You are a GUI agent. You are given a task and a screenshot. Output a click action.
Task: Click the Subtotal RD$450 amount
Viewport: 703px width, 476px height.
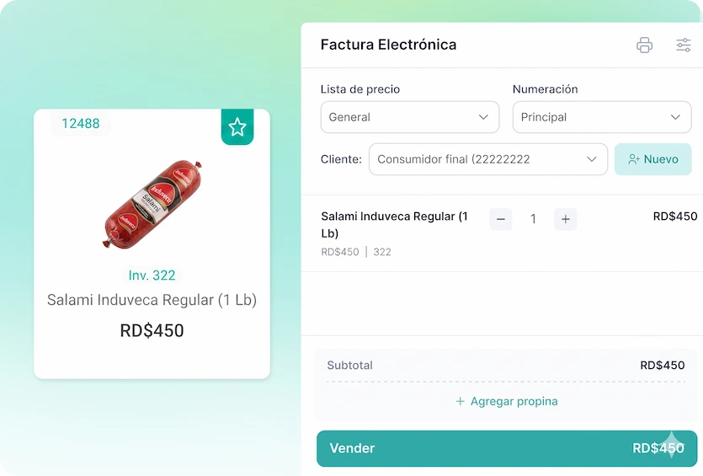click(x=663, y=365)
